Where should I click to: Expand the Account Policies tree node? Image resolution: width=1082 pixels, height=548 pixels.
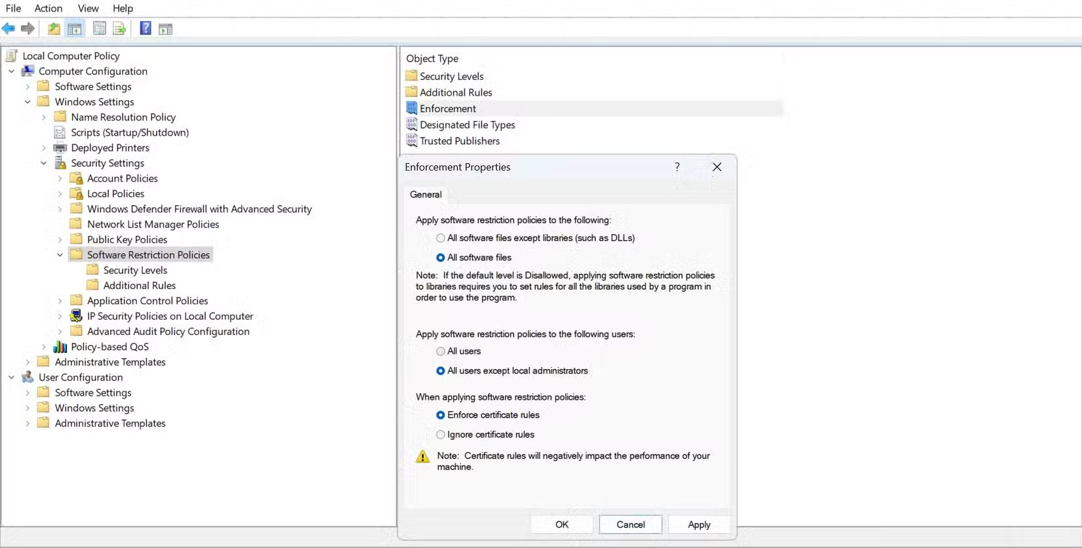[60, 178]
